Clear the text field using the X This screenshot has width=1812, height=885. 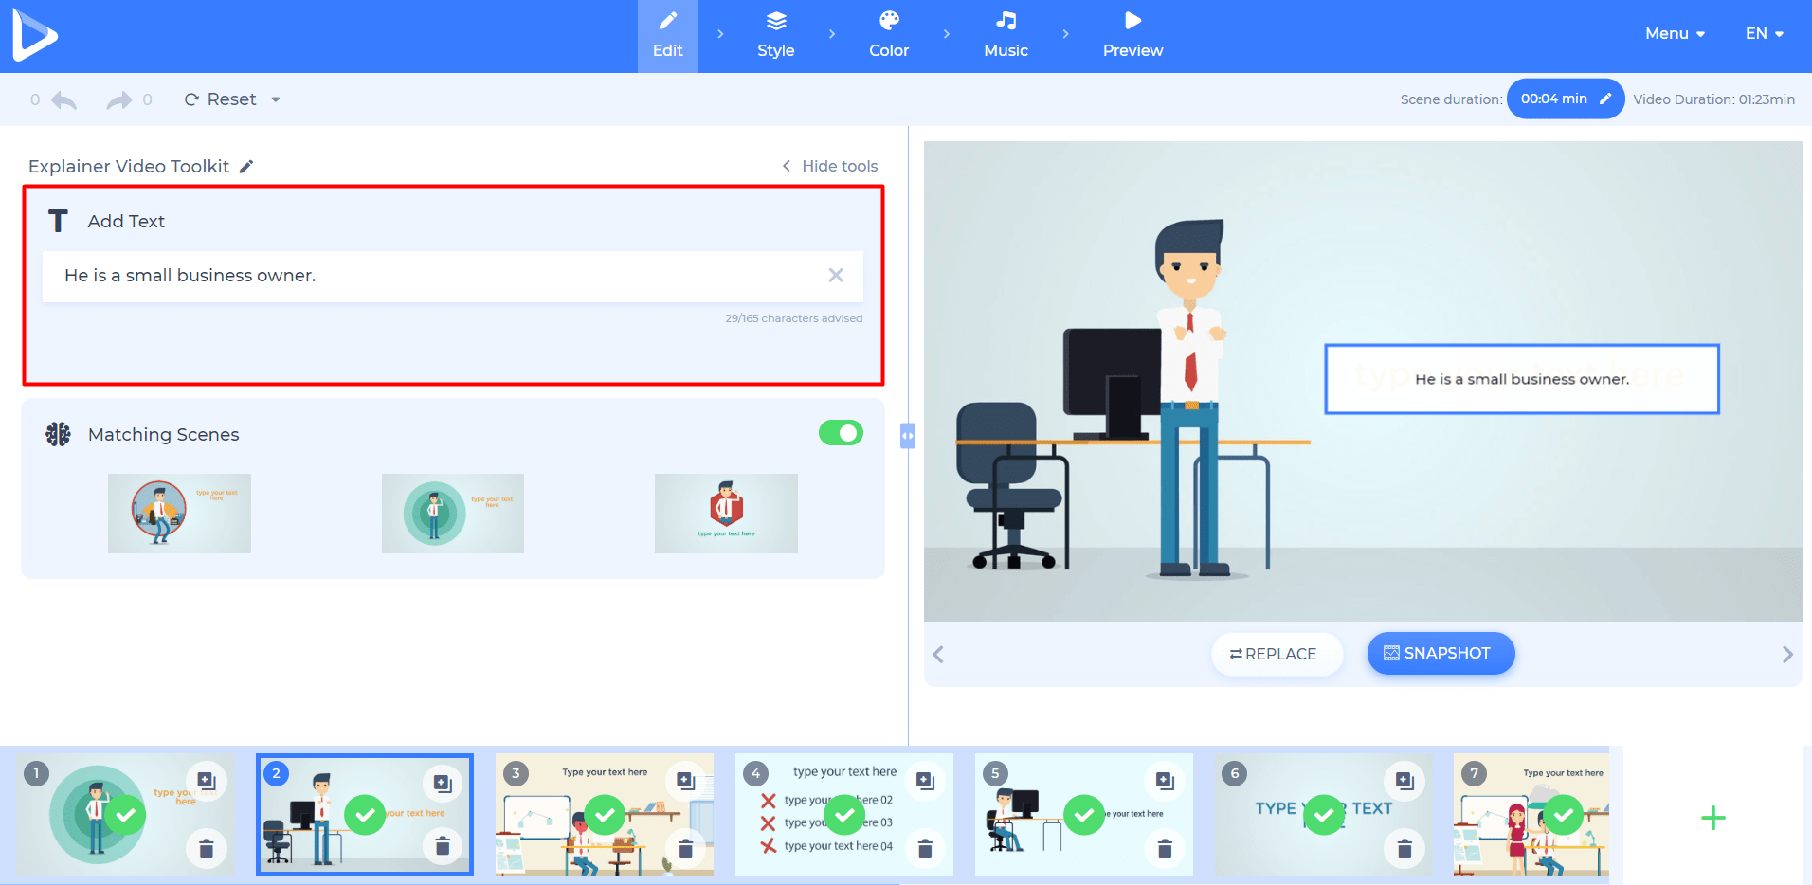[835, 276]
